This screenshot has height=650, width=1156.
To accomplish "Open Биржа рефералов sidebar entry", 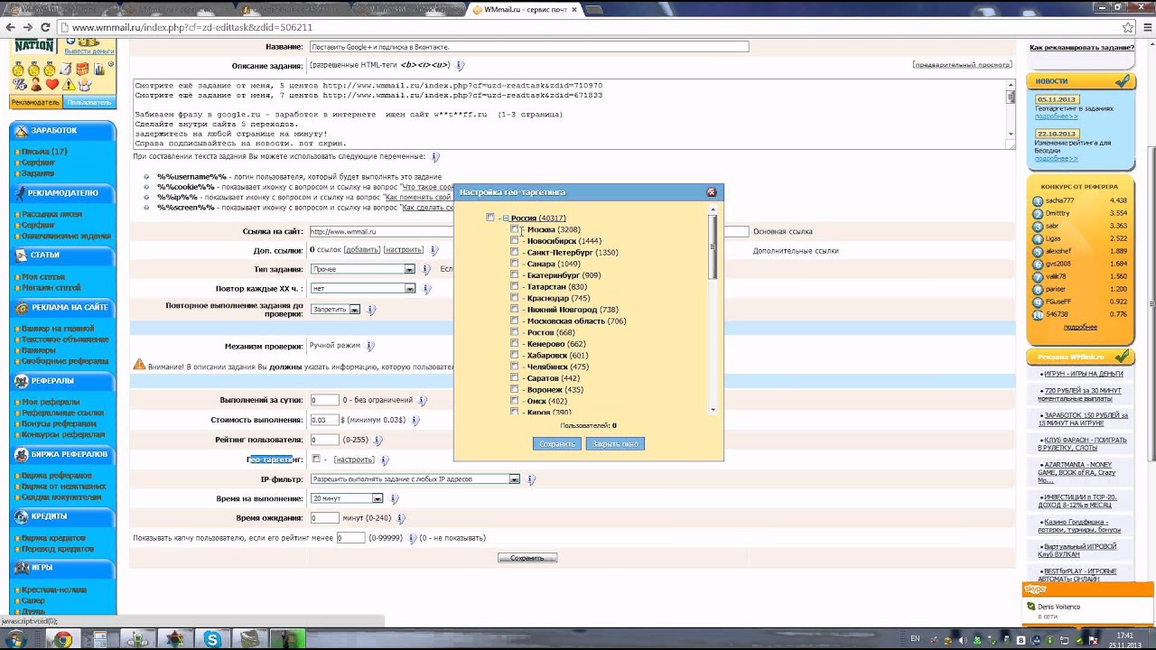I will (57, 476).
